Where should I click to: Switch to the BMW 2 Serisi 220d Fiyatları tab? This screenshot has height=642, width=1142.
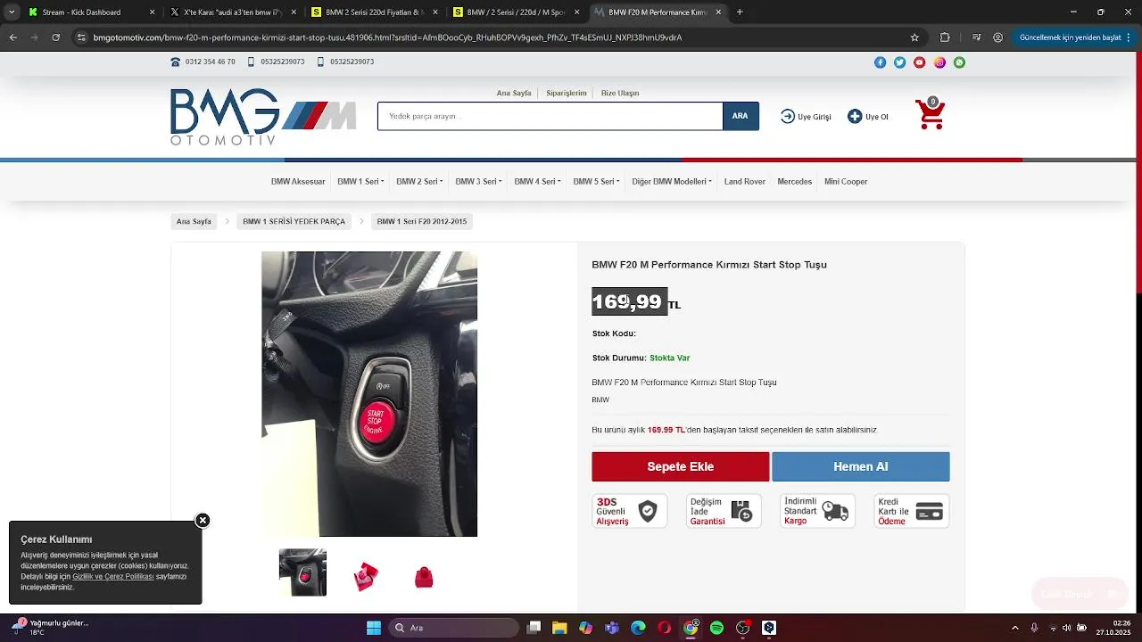coord(373,12)
